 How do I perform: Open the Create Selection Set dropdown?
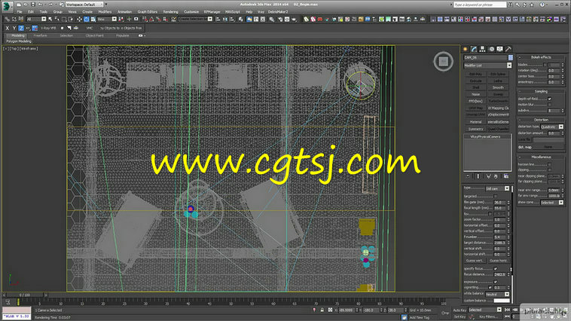195,19
